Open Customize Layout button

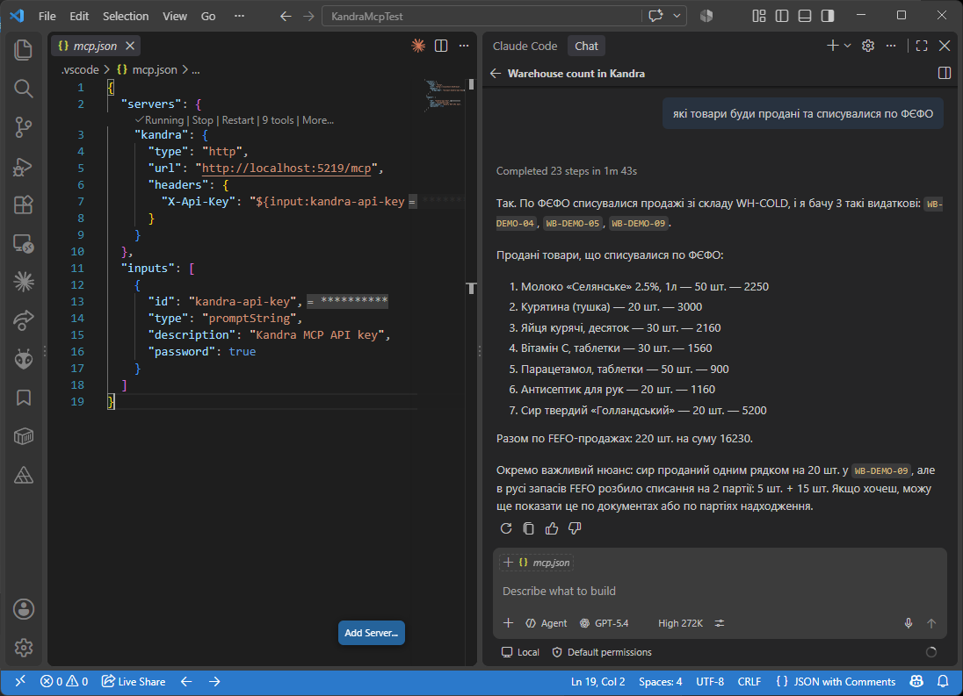(759, 16)
